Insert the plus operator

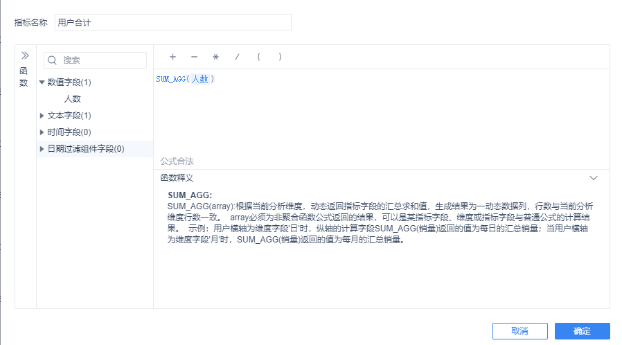tap(172, 57)
